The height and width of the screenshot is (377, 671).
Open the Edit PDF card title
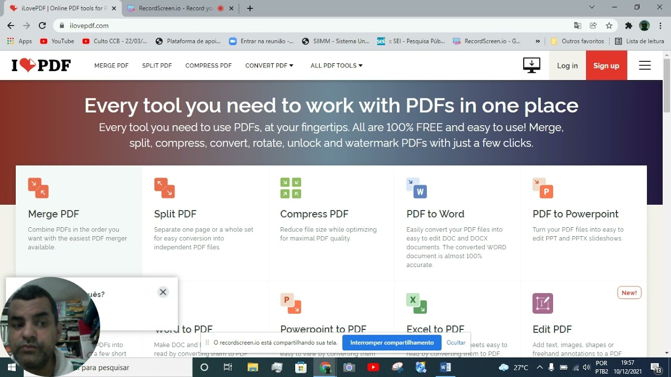click(x=552, y=329)
